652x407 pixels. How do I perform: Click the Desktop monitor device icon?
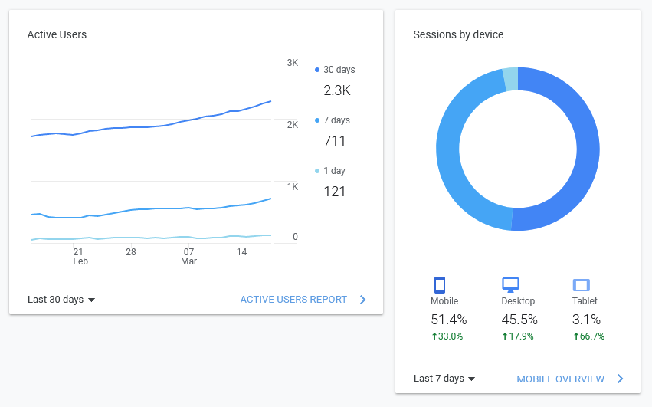[510, 285]
